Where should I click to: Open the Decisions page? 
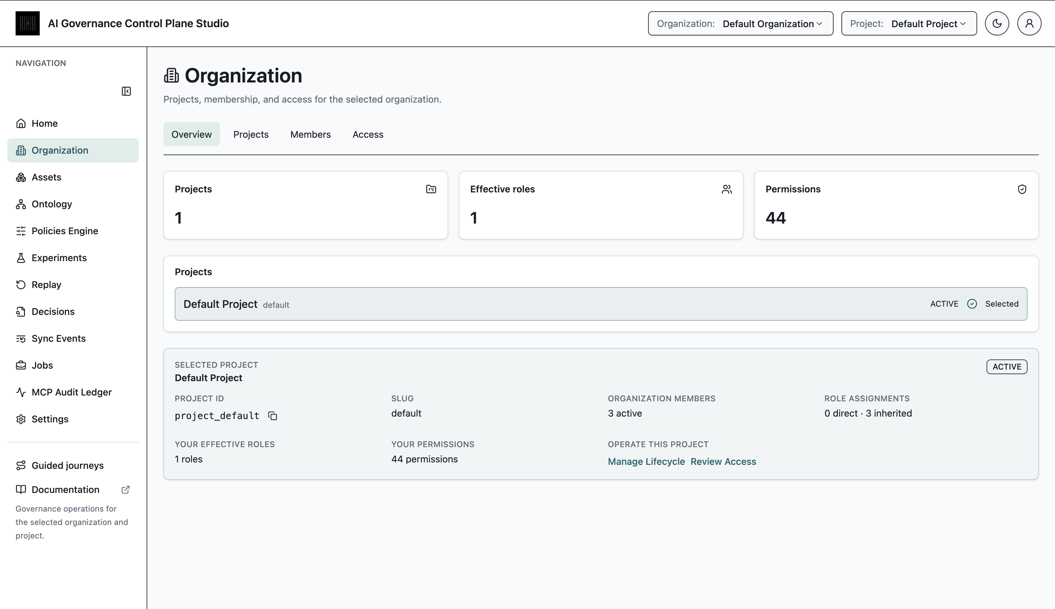tap(73, 312)
